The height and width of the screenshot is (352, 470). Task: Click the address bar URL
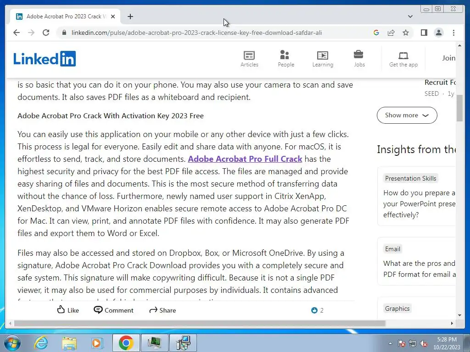(x=196, y=33)
